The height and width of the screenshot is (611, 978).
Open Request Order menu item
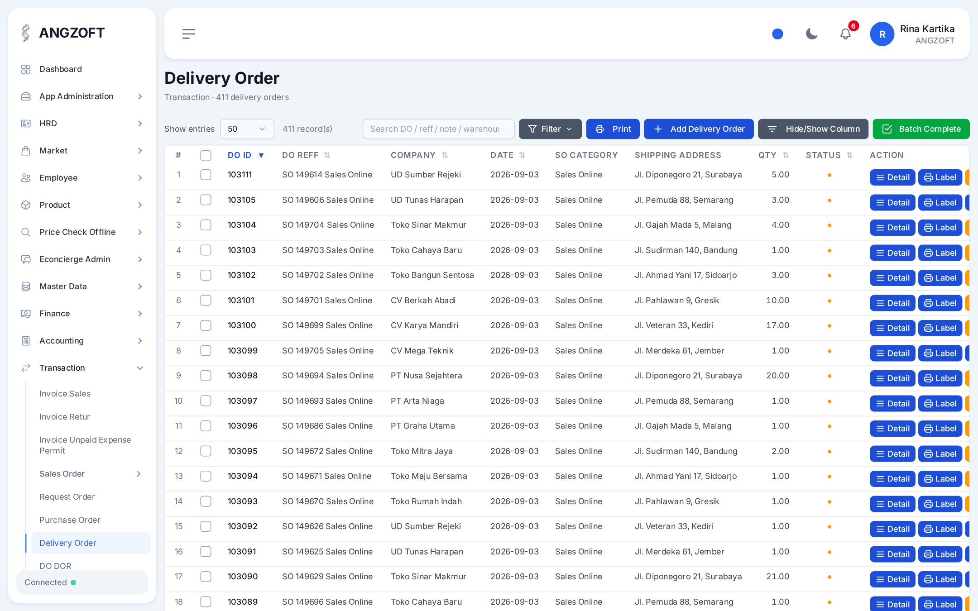67,497
